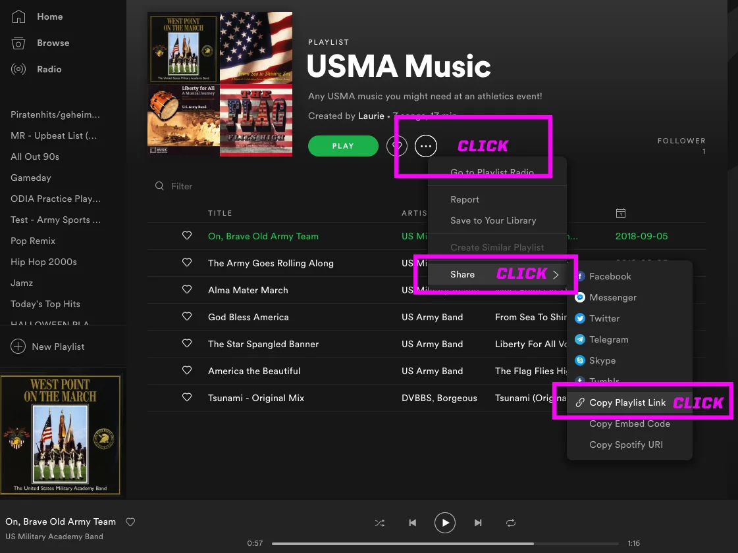The height and width of the screenshot is (553, 738).
Task: Click the green PLAY button
Action: 343,146
